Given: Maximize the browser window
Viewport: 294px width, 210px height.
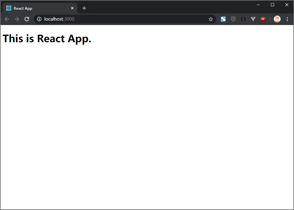Looking at the screenshot, I should coord(272,5).
